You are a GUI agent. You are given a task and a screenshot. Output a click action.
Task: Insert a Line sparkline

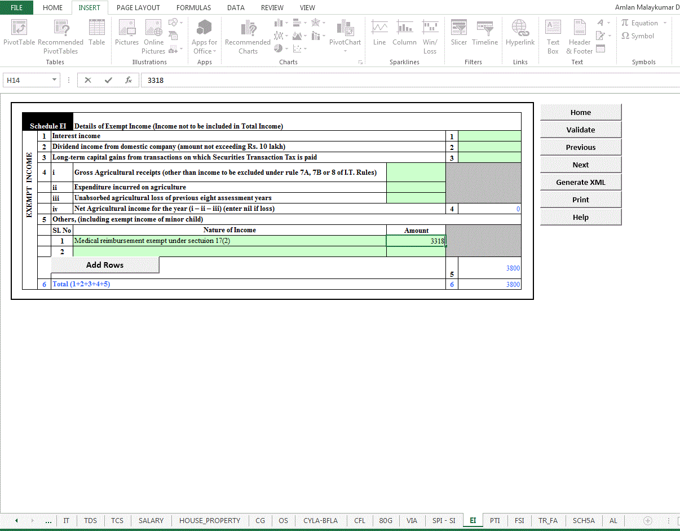tap(379, 33)
